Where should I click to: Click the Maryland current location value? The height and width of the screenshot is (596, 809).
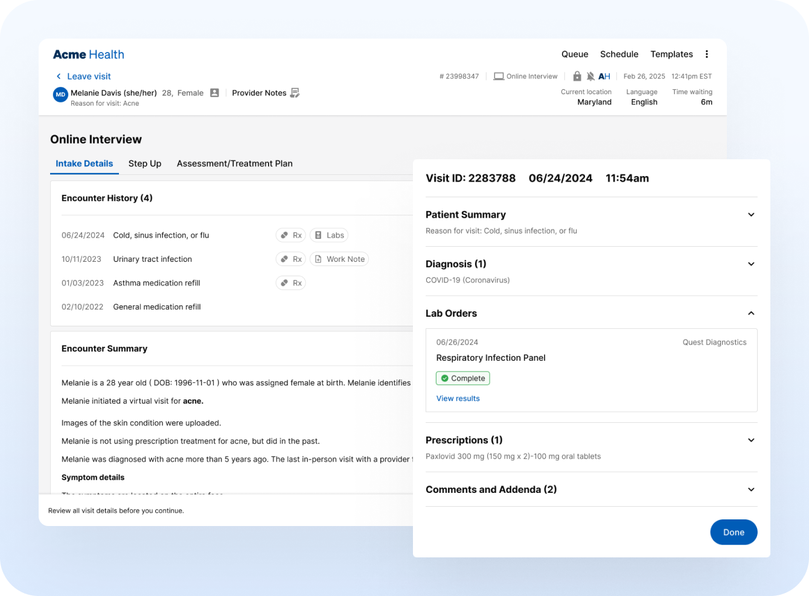click(594, 103)
